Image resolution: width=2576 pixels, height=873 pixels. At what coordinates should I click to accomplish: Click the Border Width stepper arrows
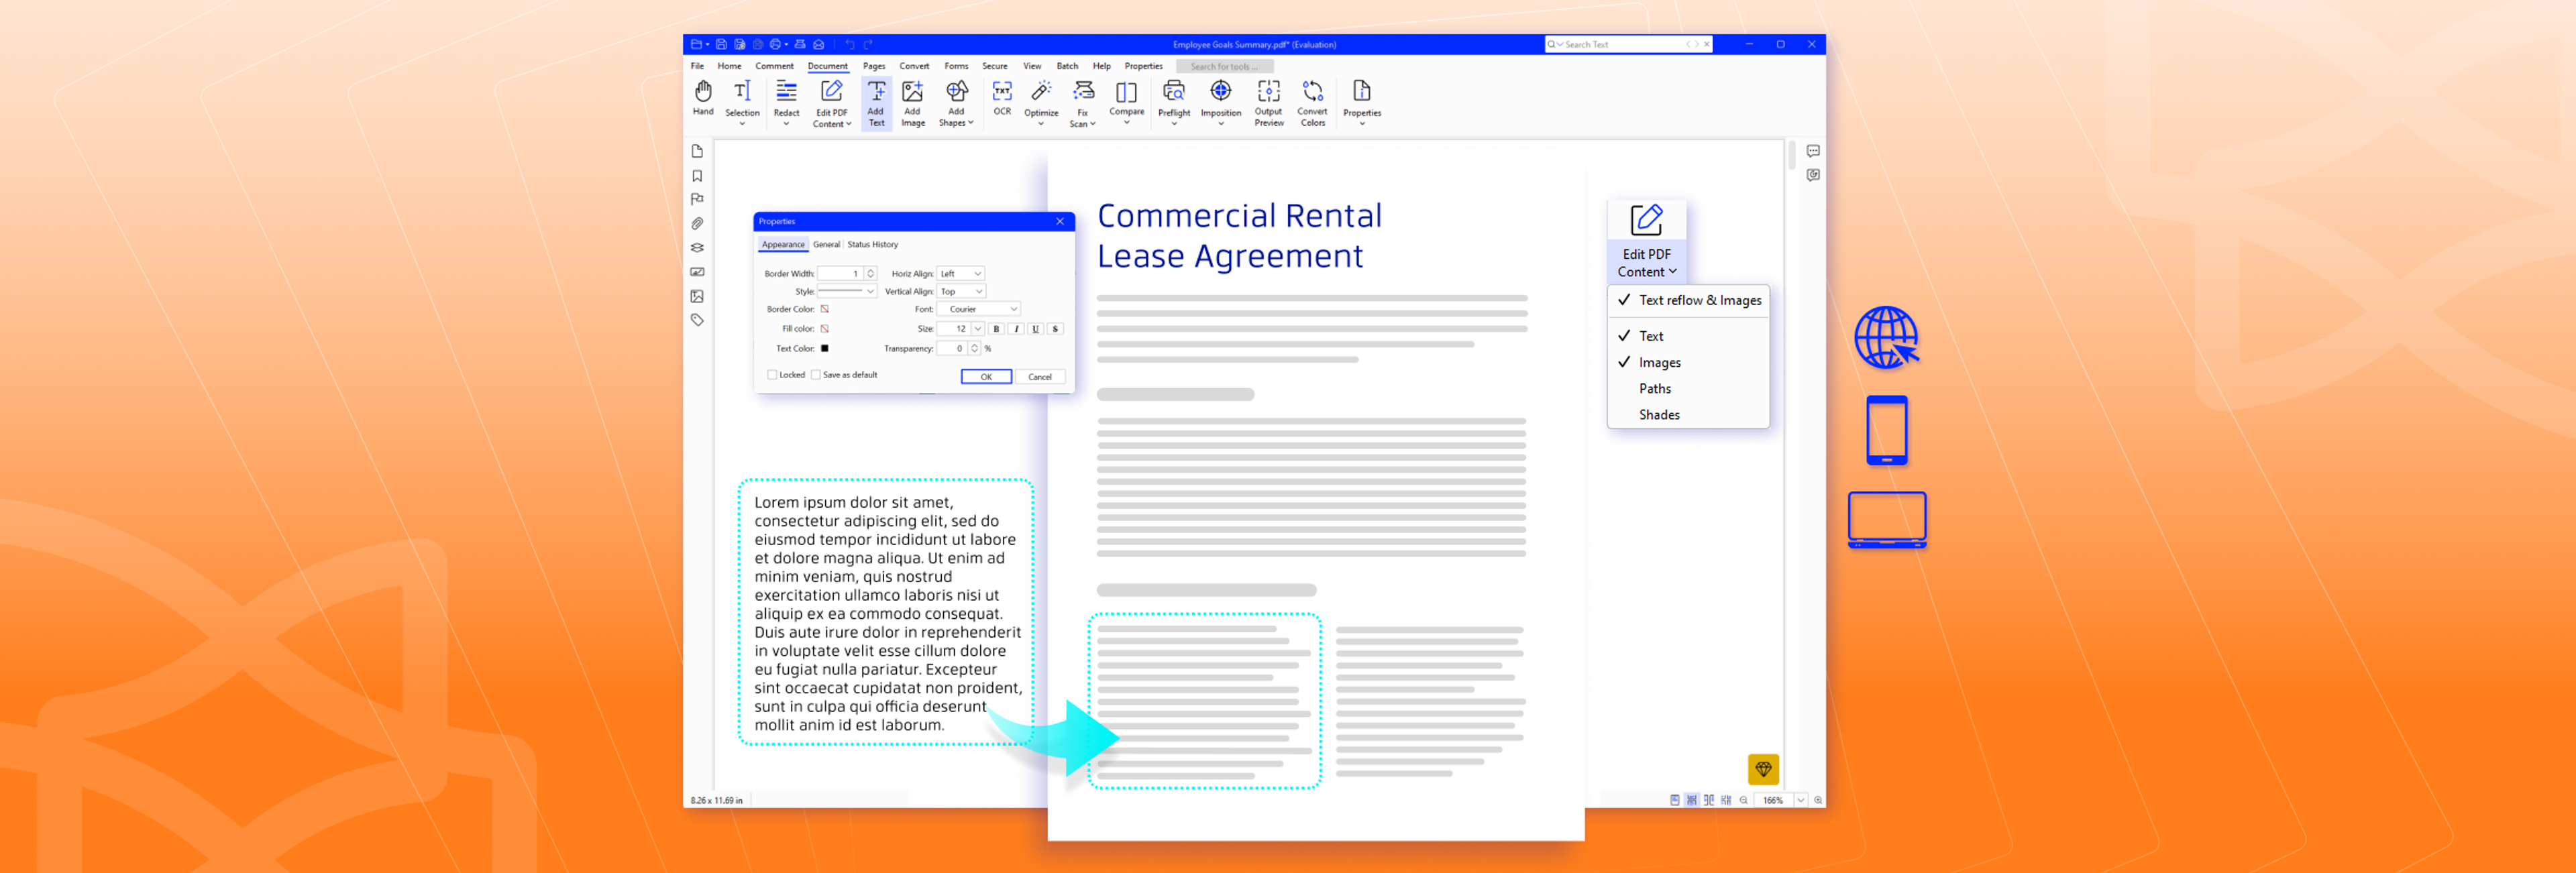pyautogui.click(x=870, y=273)
